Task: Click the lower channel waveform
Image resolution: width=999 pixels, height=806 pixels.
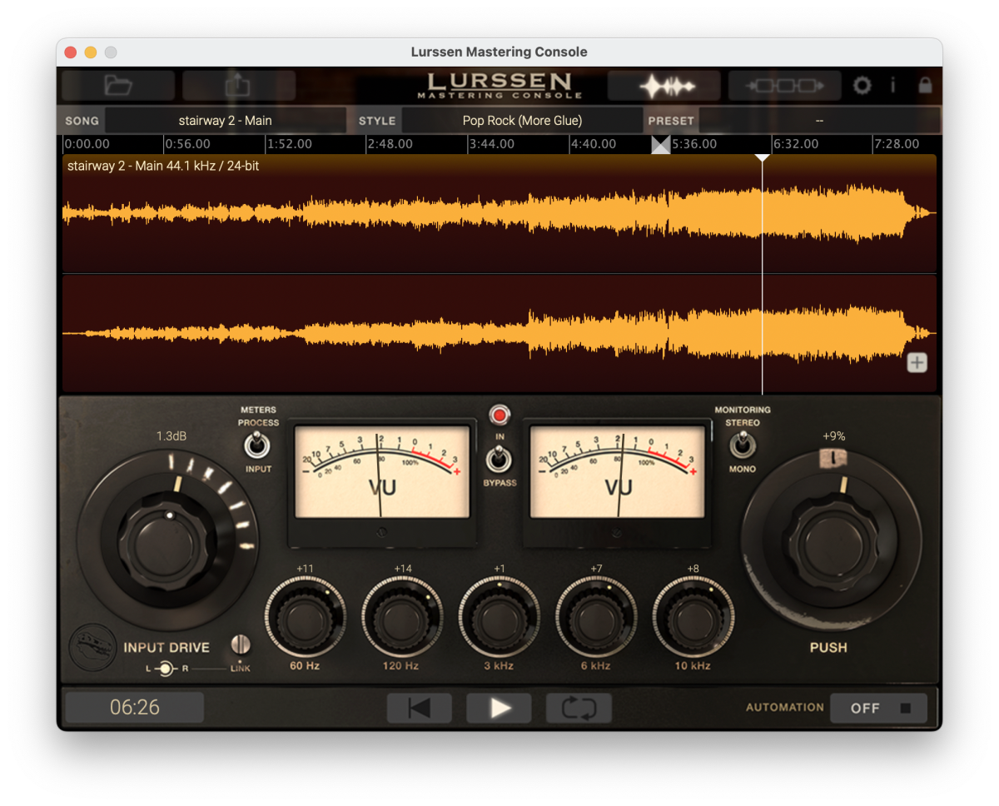Action: [499, 333]
